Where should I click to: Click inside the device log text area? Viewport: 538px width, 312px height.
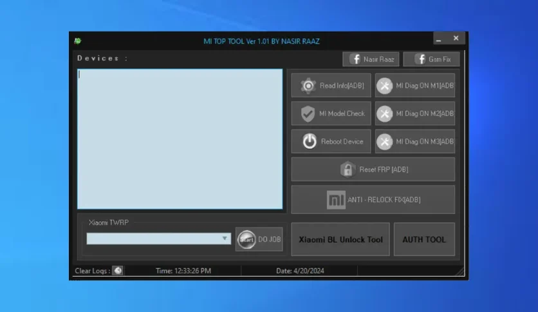180,139
